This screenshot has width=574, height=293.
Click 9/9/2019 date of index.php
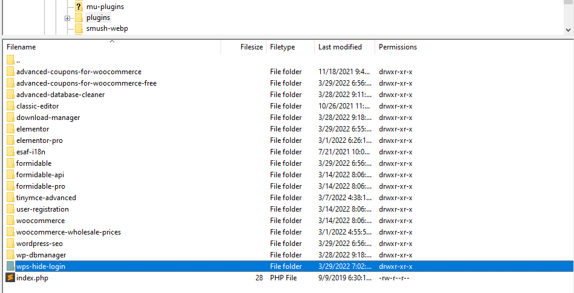(344, 278)
